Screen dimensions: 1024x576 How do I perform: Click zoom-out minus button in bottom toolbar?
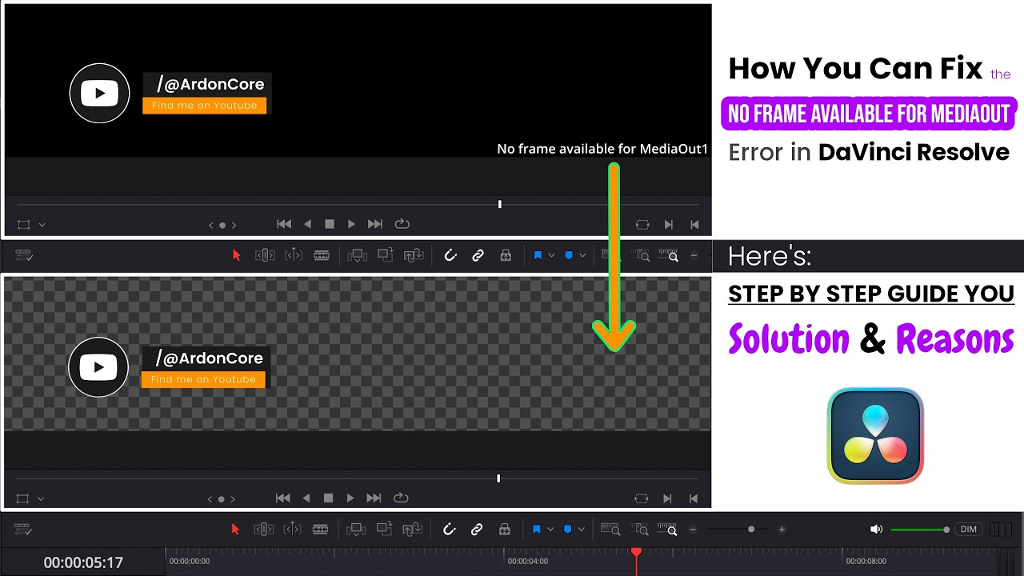click(x=693, y=530)
